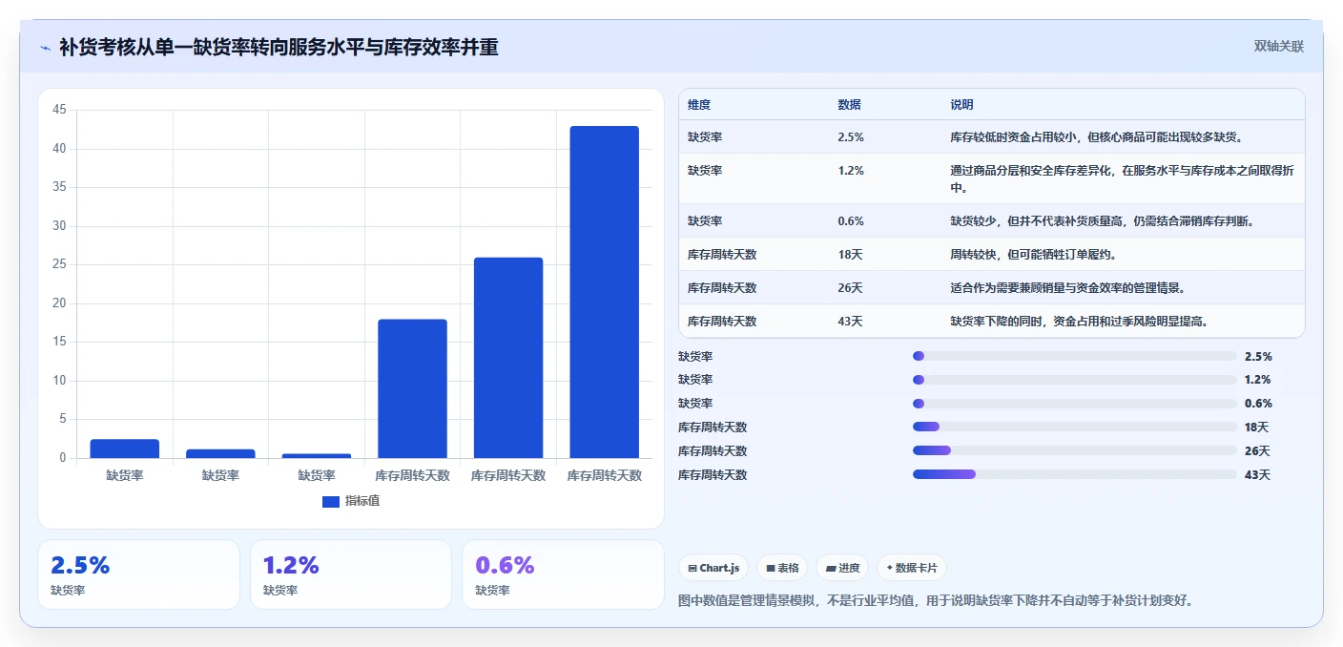Click the 说明 table column header
Image resolution: width=1343 pixels, height=647 pixels.
[961, 105]
